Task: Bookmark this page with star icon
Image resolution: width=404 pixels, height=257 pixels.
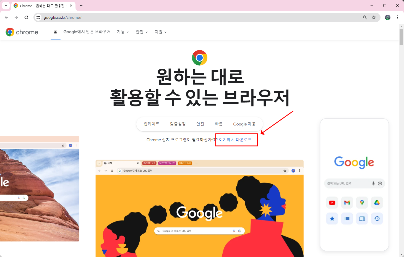Action: (374, 17)
